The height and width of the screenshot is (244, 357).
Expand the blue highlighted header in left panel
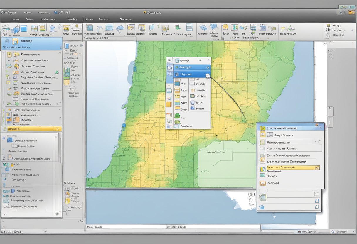click(32, 44)
